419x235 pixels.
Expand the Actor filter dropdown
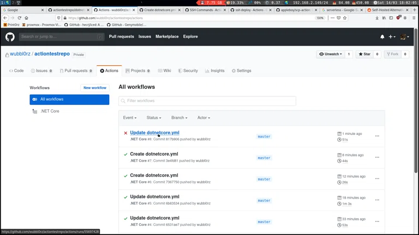click(x=203, y=117)
